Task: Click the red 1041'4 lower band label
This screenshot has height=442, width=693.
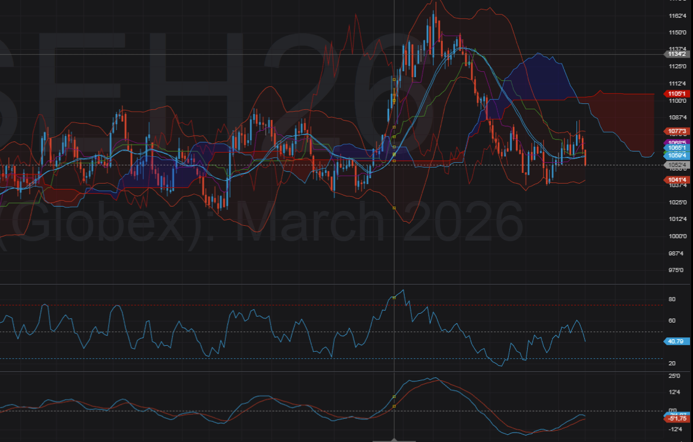Action: (x=677, y=179)
